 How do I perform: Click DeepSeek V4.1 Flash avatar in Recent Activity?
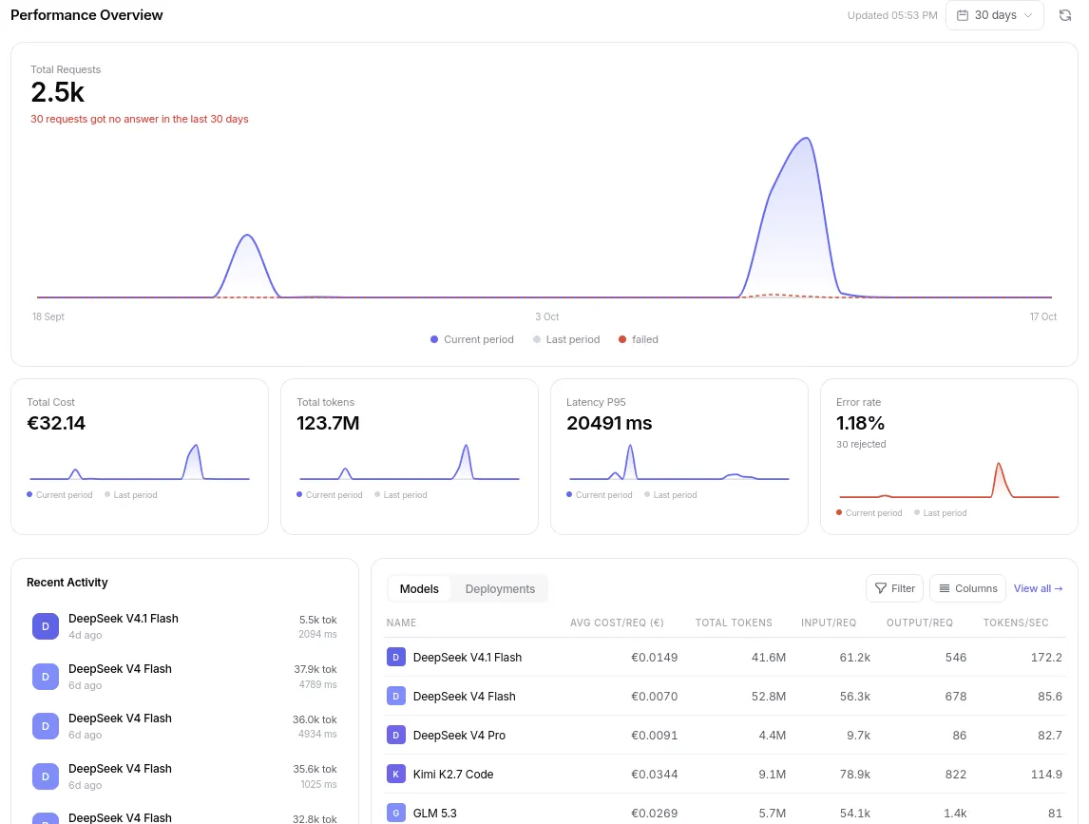pyautogui.click(x=46, y=626)
